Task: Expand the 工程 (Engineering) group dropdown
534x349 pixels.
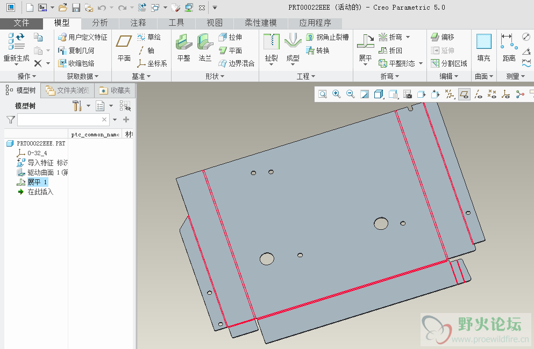Action: [306, 76]
